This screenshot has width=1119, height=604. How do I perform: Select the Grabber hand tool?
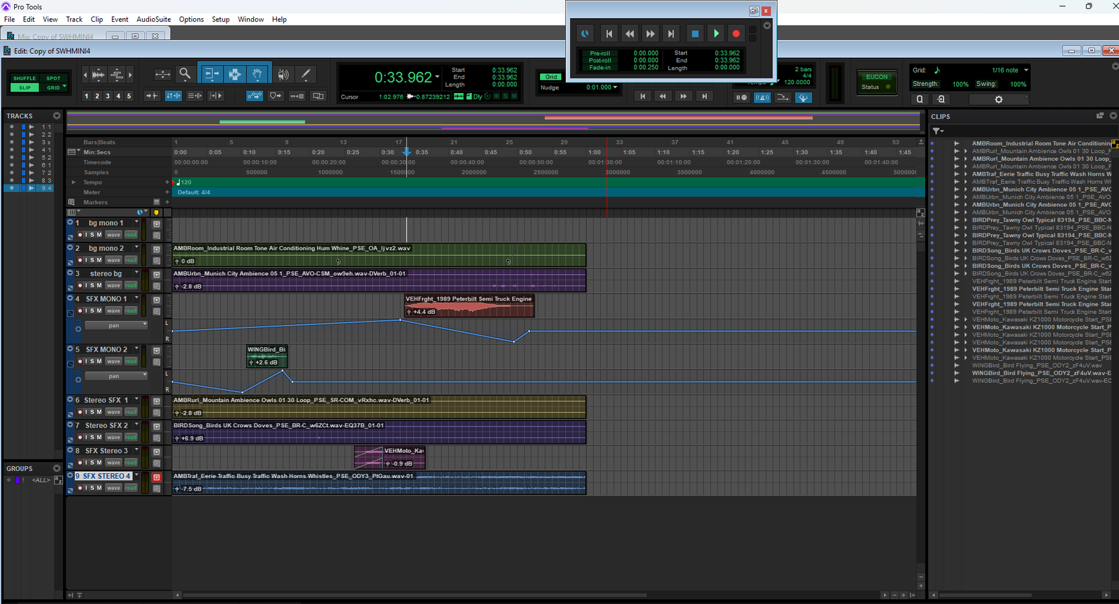257,73
